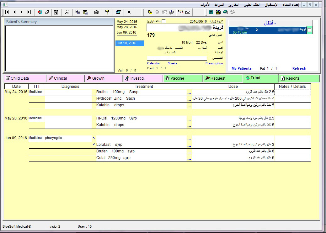Click the envelope with checkmark icon
Image resolution: width=326 pixels, height=233 pixels.
181,12
